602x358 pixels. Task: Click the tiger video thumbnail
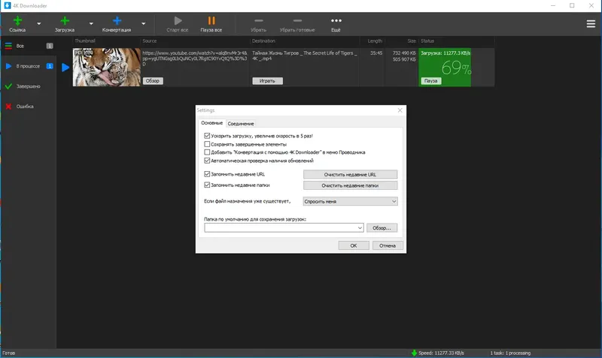[x=107, y=67]
